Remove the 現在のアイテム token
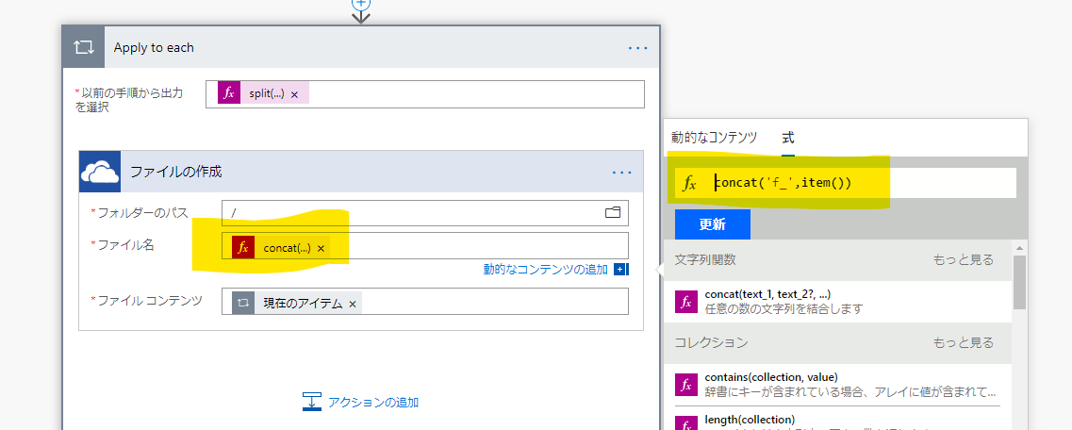Viewport: 1072px width, 430px height. coord(352,305)
